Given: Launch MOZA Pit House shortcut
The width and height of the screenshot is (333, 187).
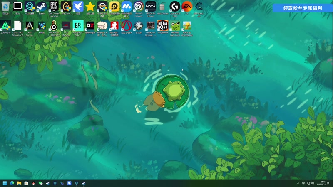Looking at the screenshot, I should 151,9.
